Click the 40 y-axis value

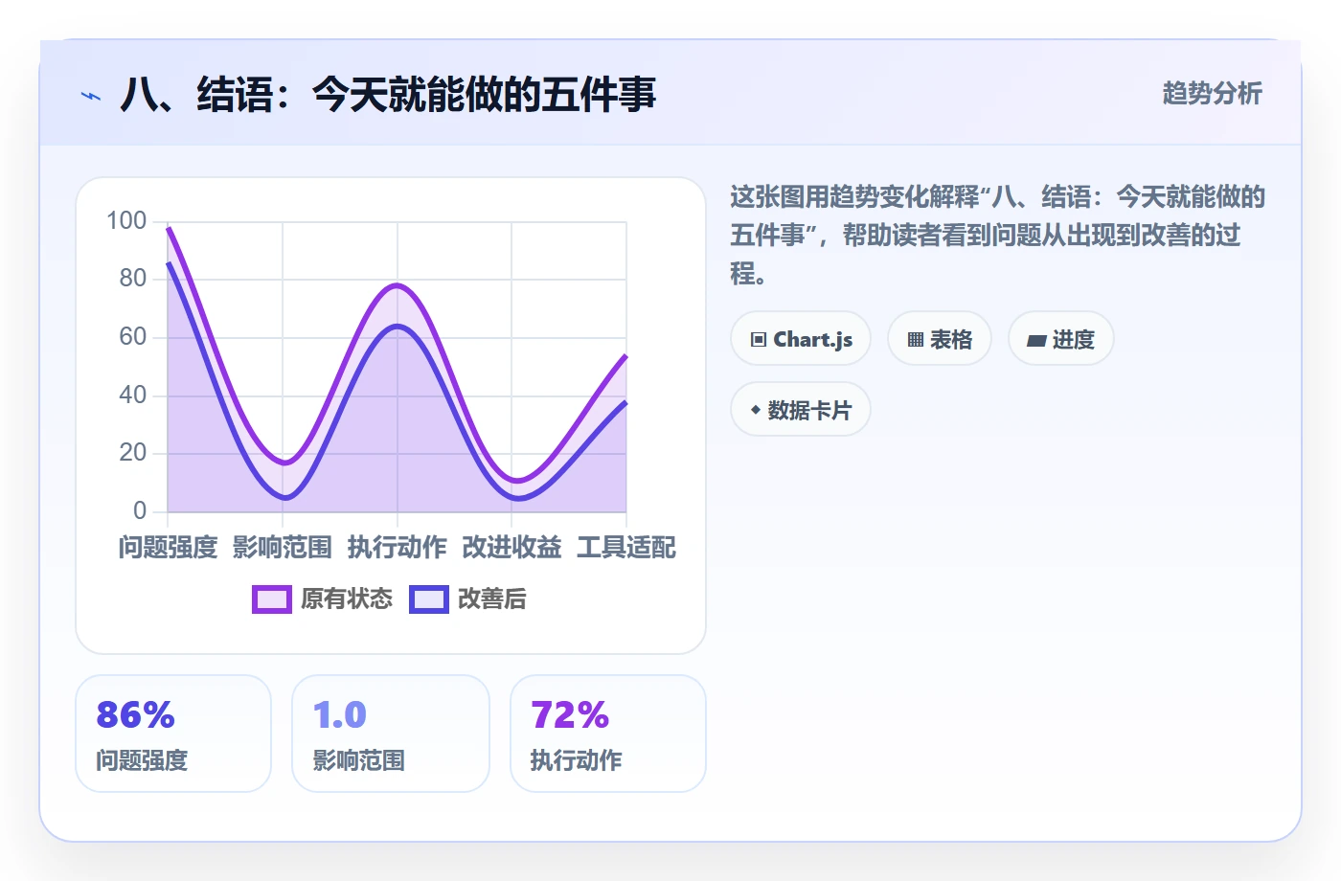[133, 395]
